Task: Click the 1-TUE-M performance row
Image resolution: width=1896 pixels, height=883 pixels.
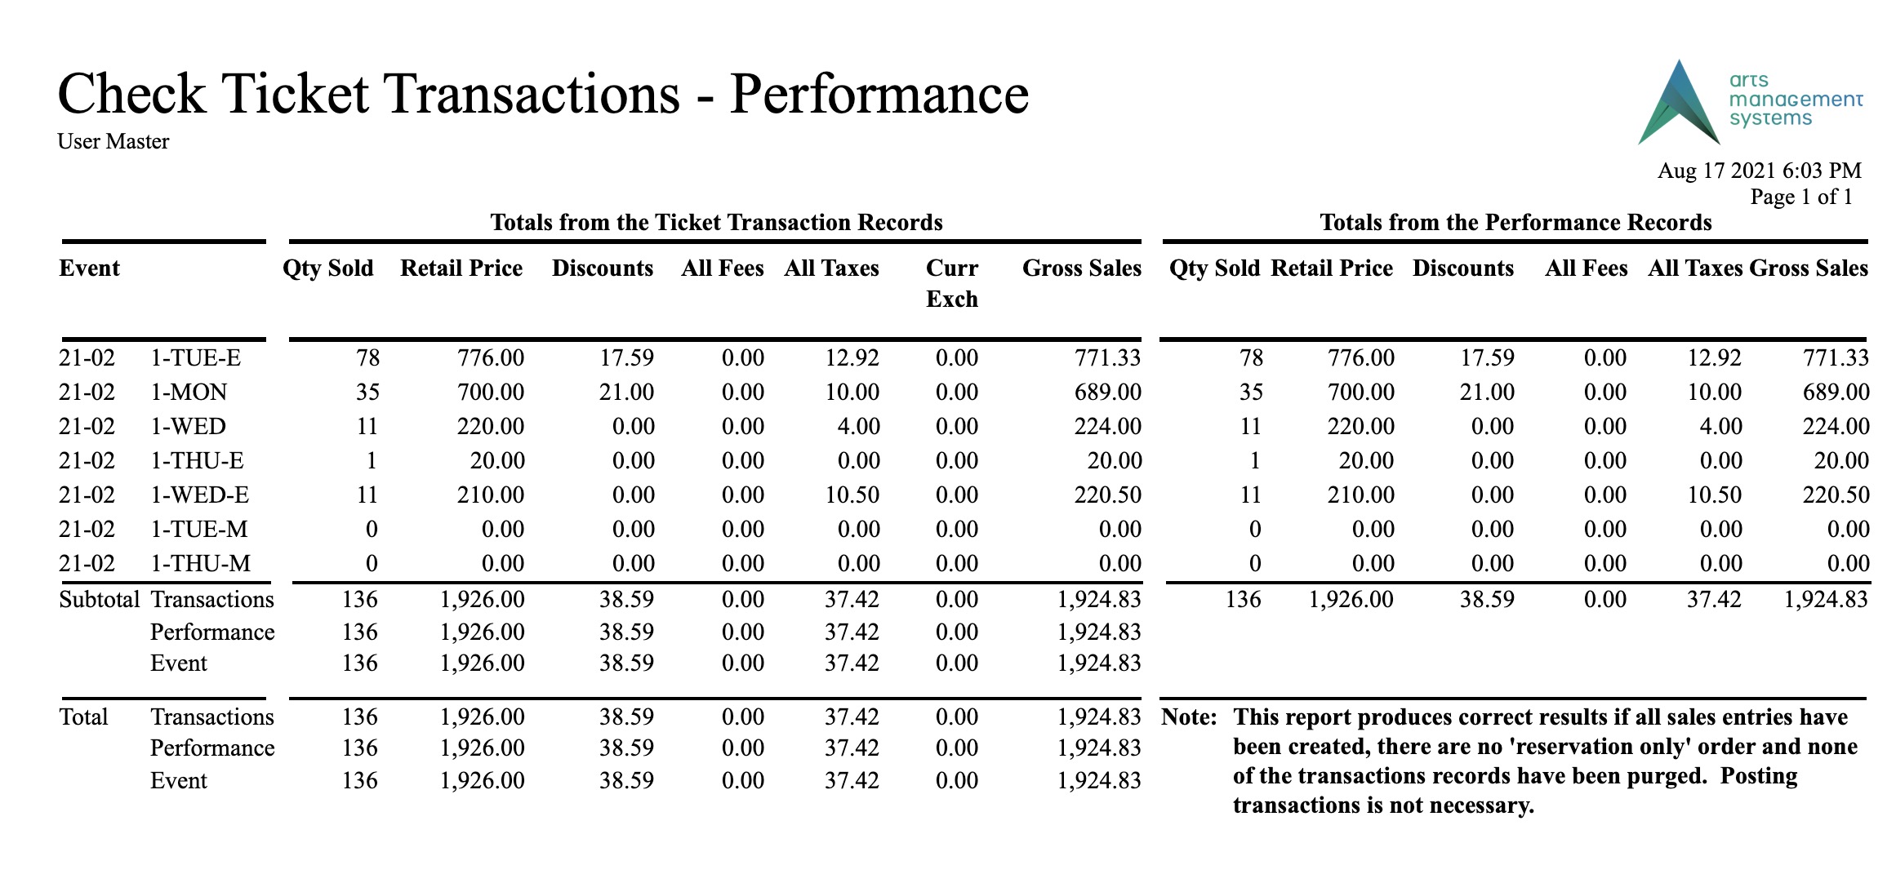Action: click(x=964, y=530)
